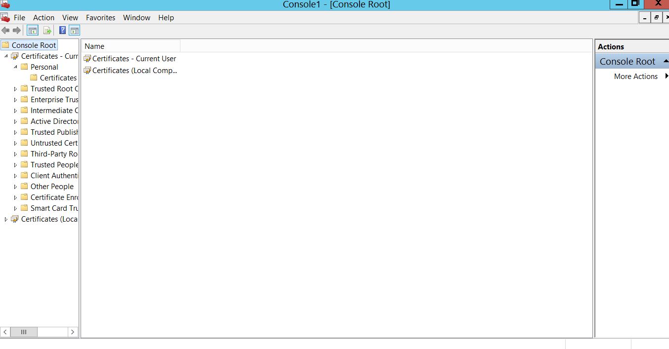Open the Help menu
Screen dimensions: 669x349
tap(166, 17)
